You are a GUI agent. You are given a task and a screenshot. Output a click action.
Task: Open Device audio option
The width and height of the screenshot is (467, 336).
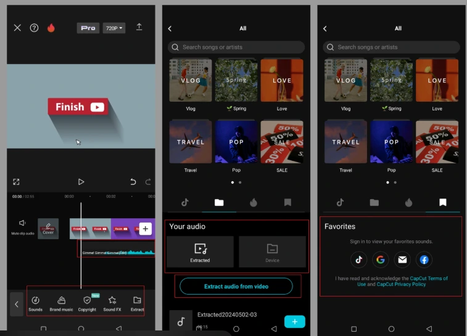tap(272, 252)
